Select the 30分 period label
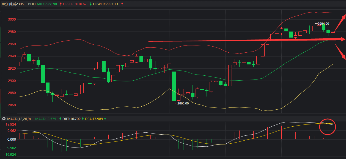The image size is (346, 159). [5, 4]
